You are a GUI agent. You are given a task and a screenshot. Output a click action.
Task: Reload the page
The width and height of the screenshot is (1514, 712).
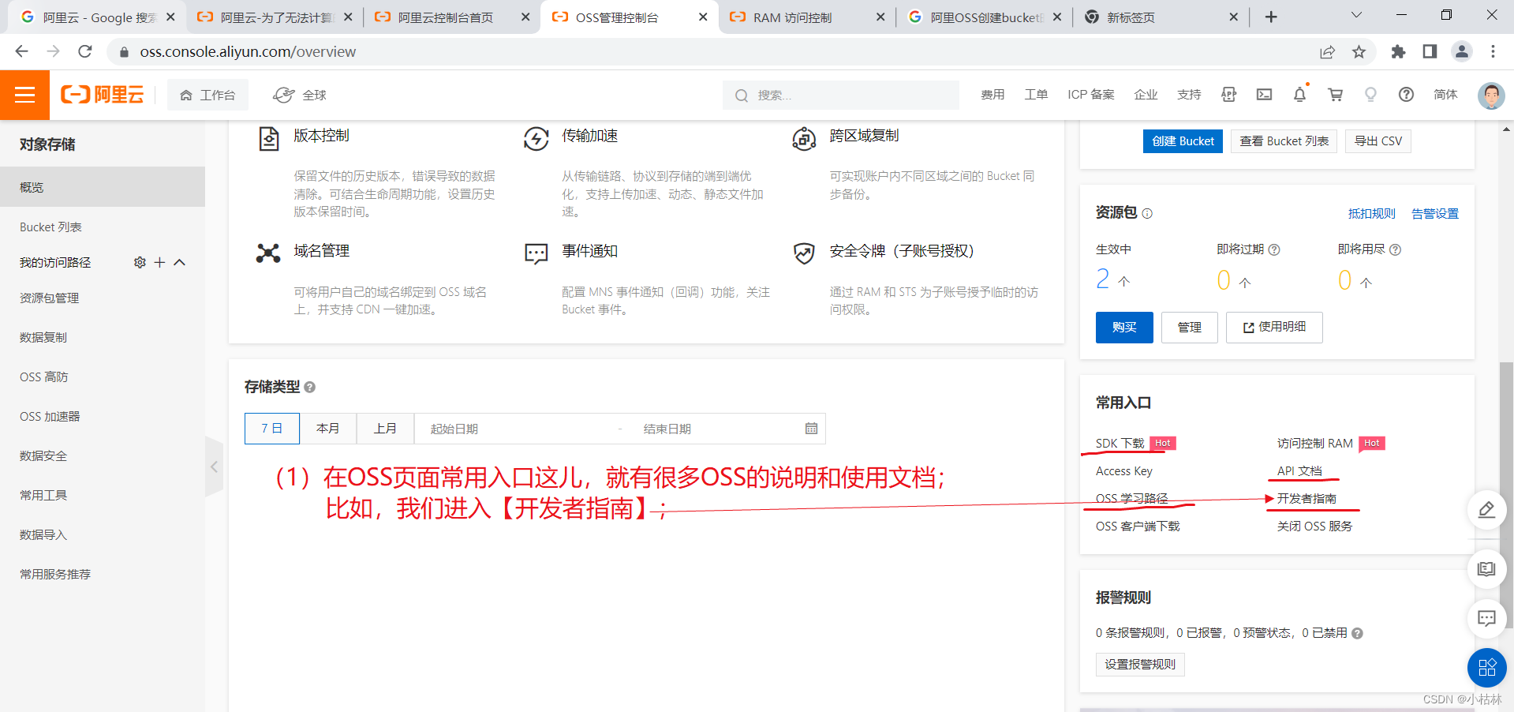[85, 51]
